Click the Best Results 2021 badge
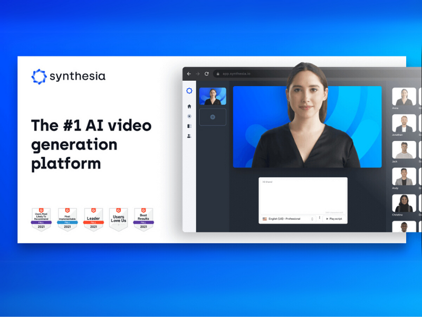This screenshot has width=422, height=317. coord(143,219)
